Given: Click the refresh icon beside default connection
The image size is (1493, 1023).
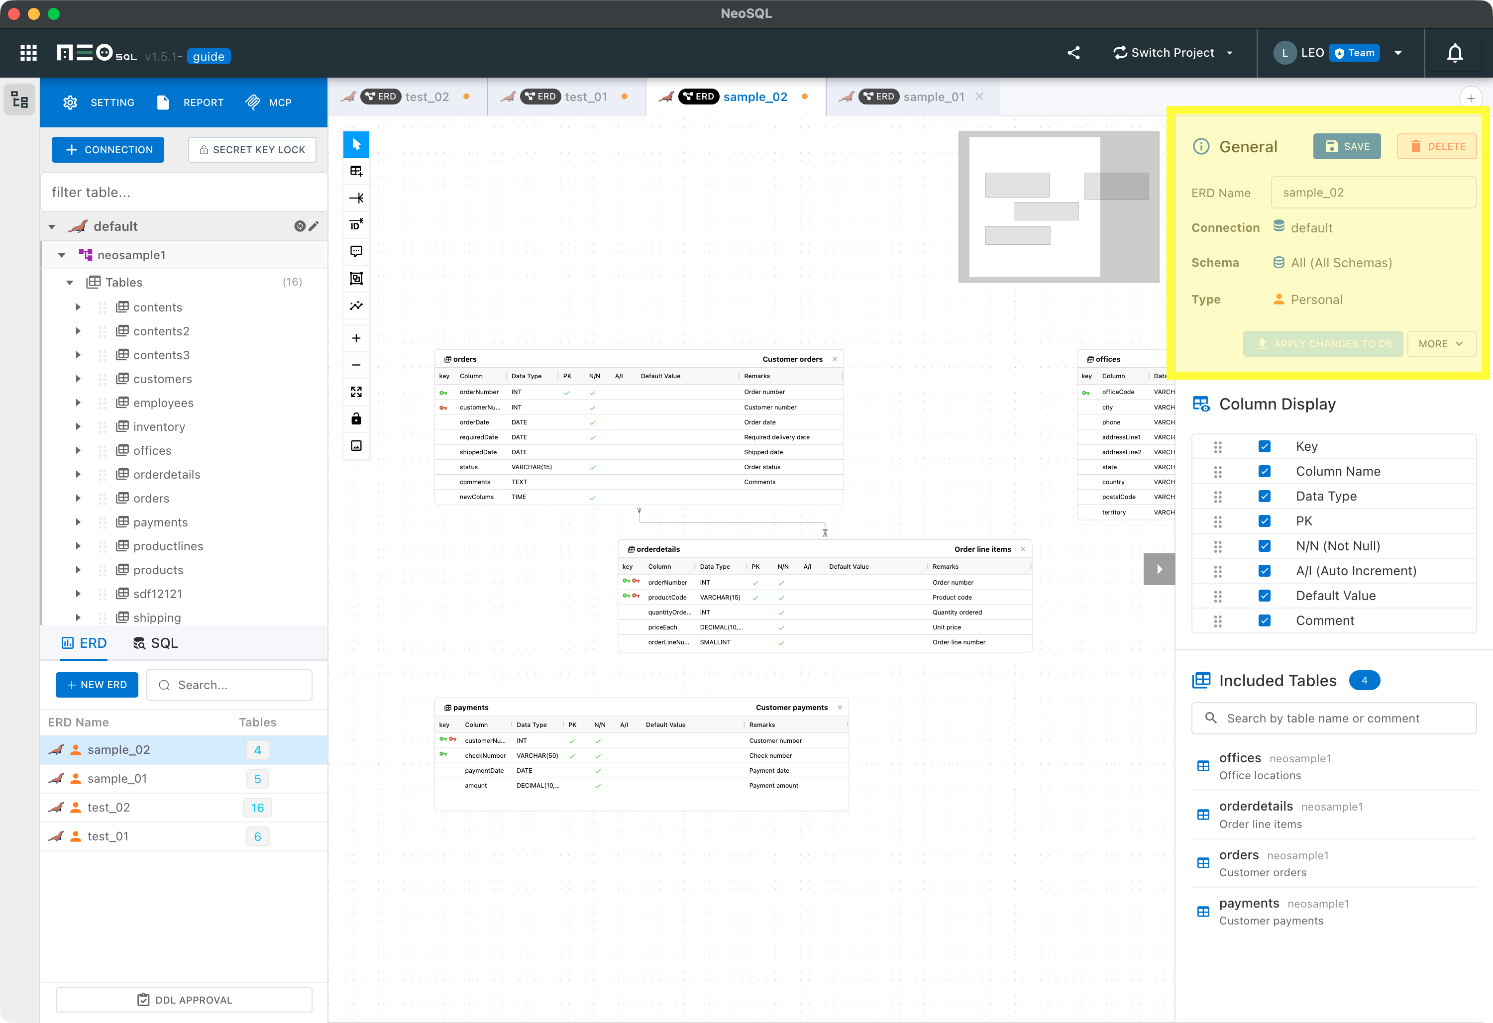Looking at the screenshot, I should click(300, 226).
